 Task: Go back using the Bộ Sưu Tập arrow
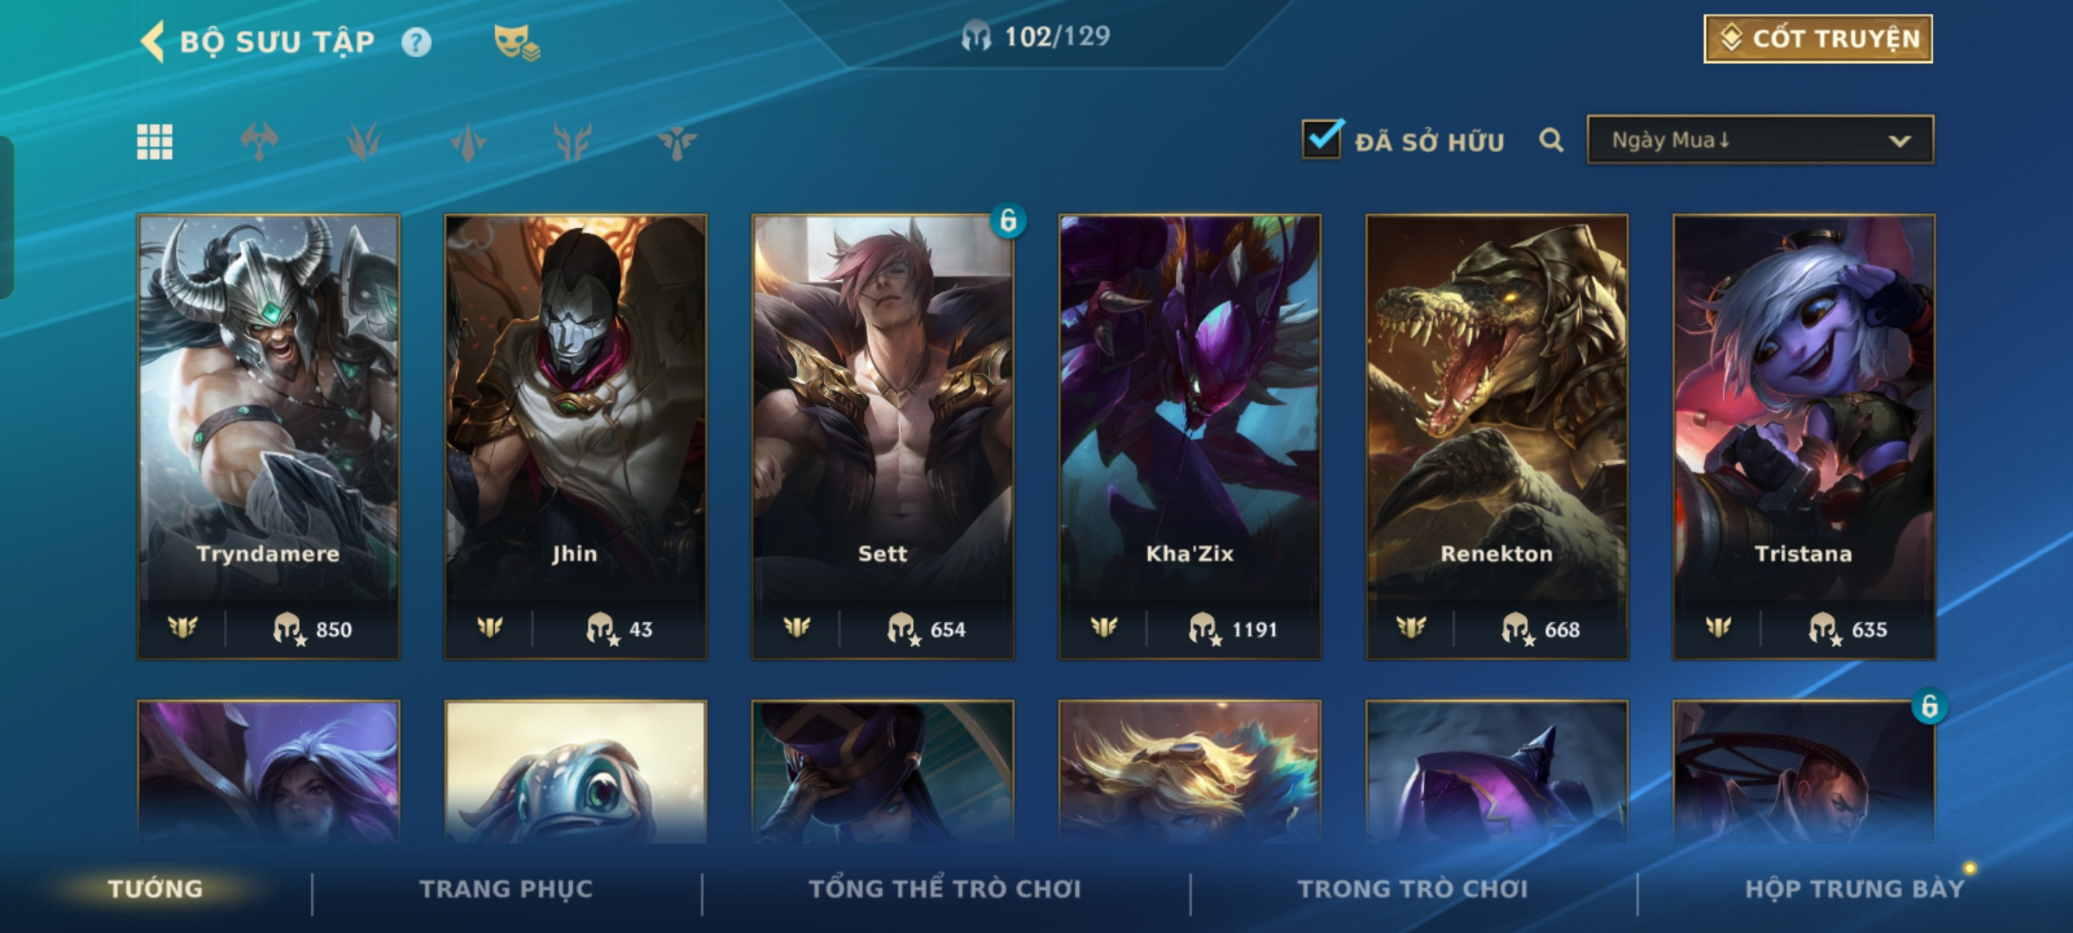153,41
